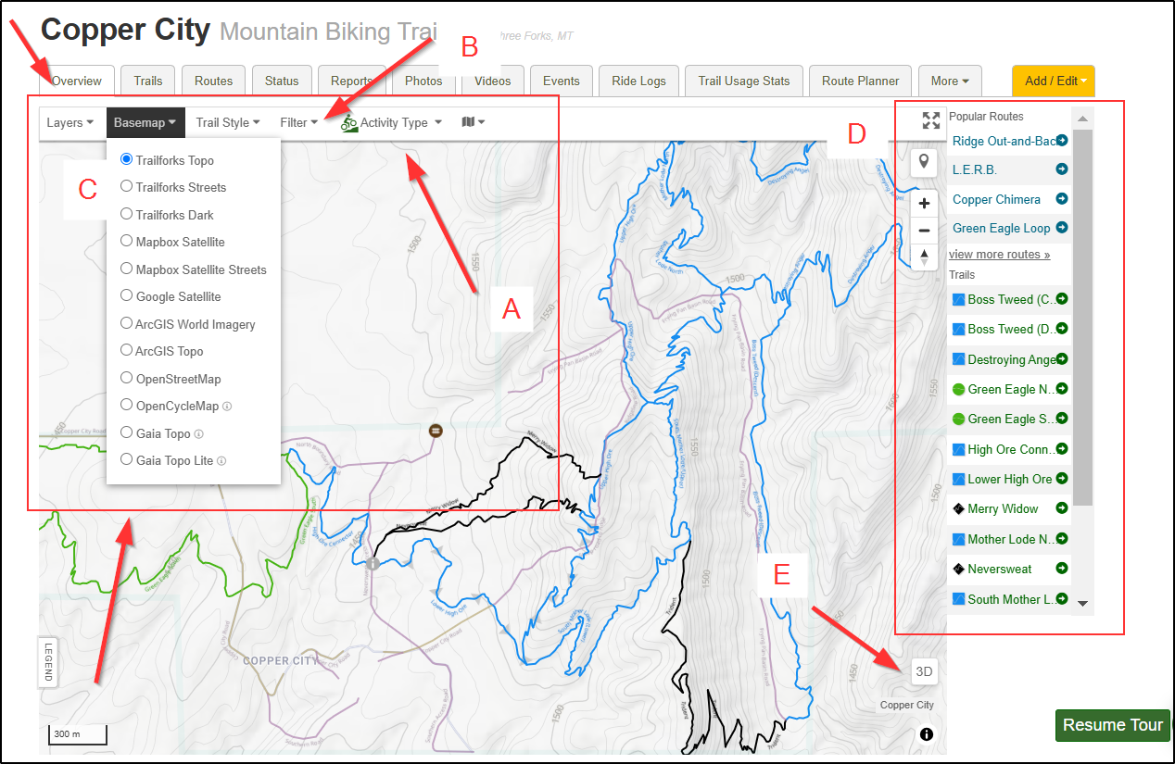Click the Resume Tour button
The height and width of the screenshot is (764, 1175).
click(x=1113, y=725)
